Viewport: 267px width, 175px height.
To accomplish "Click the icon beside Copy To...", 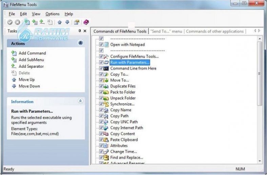I will pyautogui.click(x=106, y=74).
